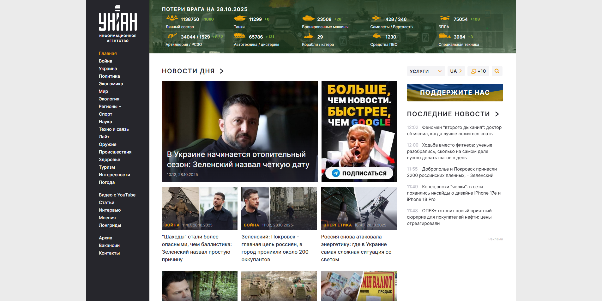Image resolution: width=602 pixels, height=301 pixels.
Task: Click the ships and boats losses icon
Action: pos(308,36)
